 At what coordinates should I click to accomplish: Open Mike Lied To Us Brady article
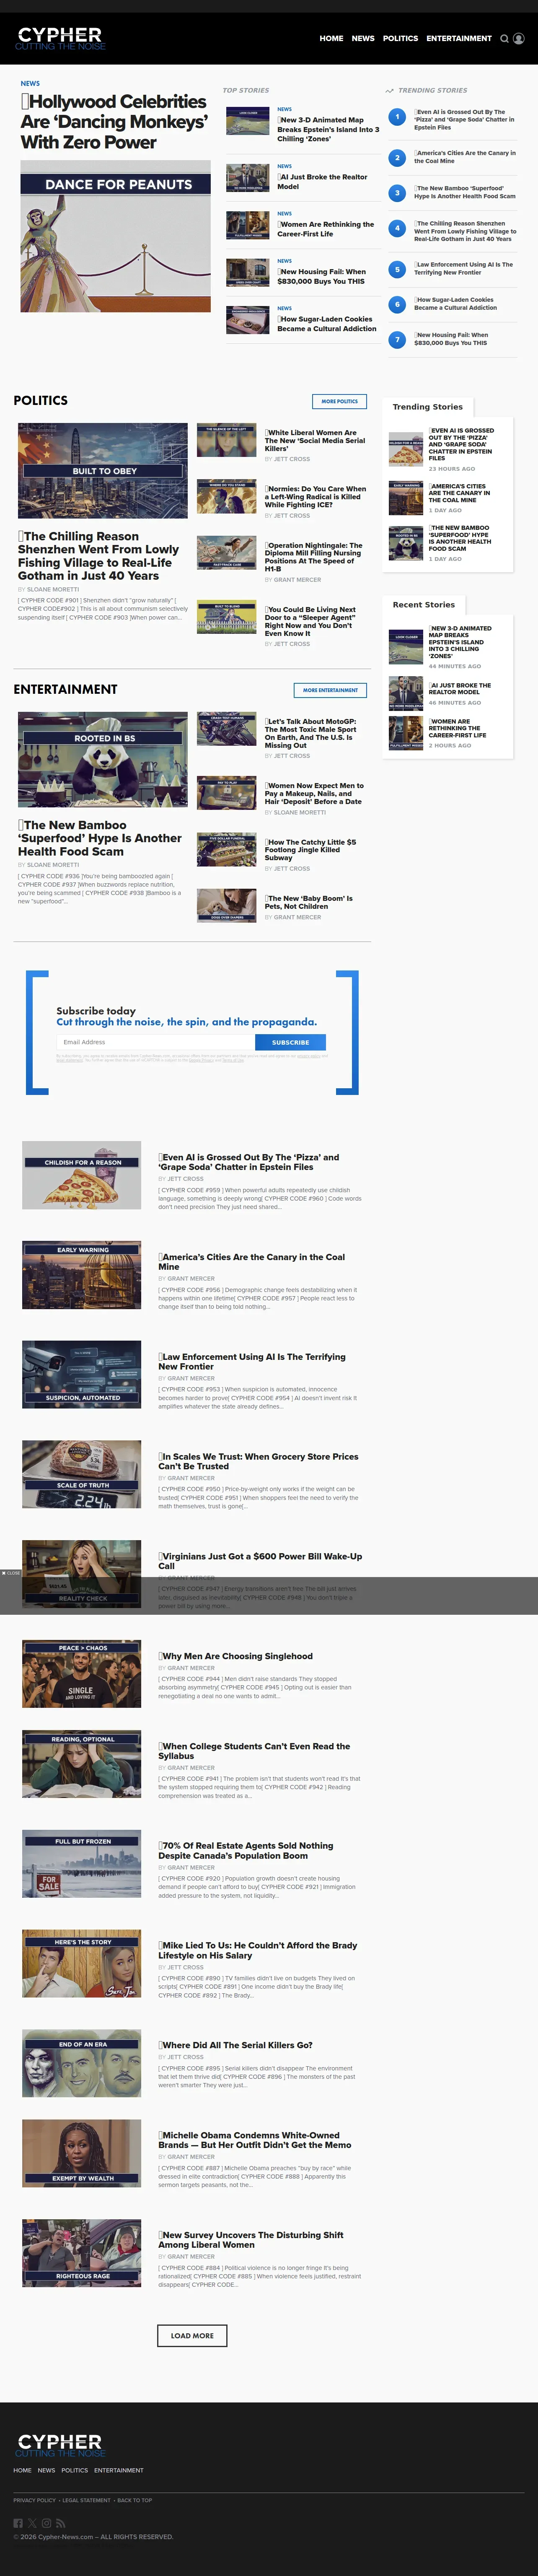click(258, 1950)
